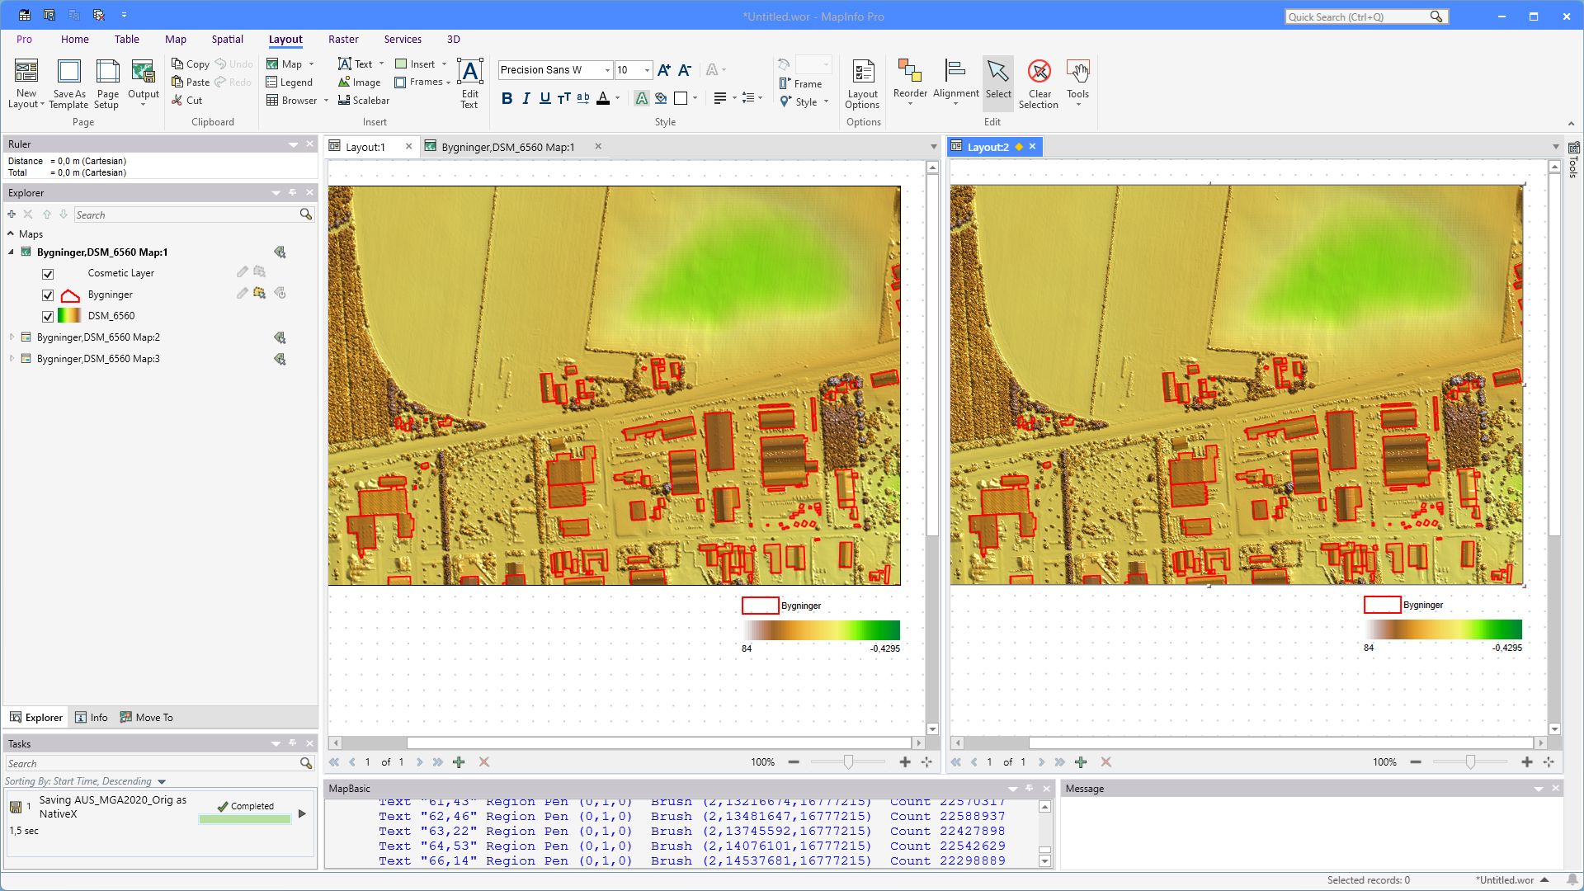The height and width of the screenshot is (891, 1584).
Task: Disable the DSM_6560 layer checkbox
Action: click(x=48, y=317)
